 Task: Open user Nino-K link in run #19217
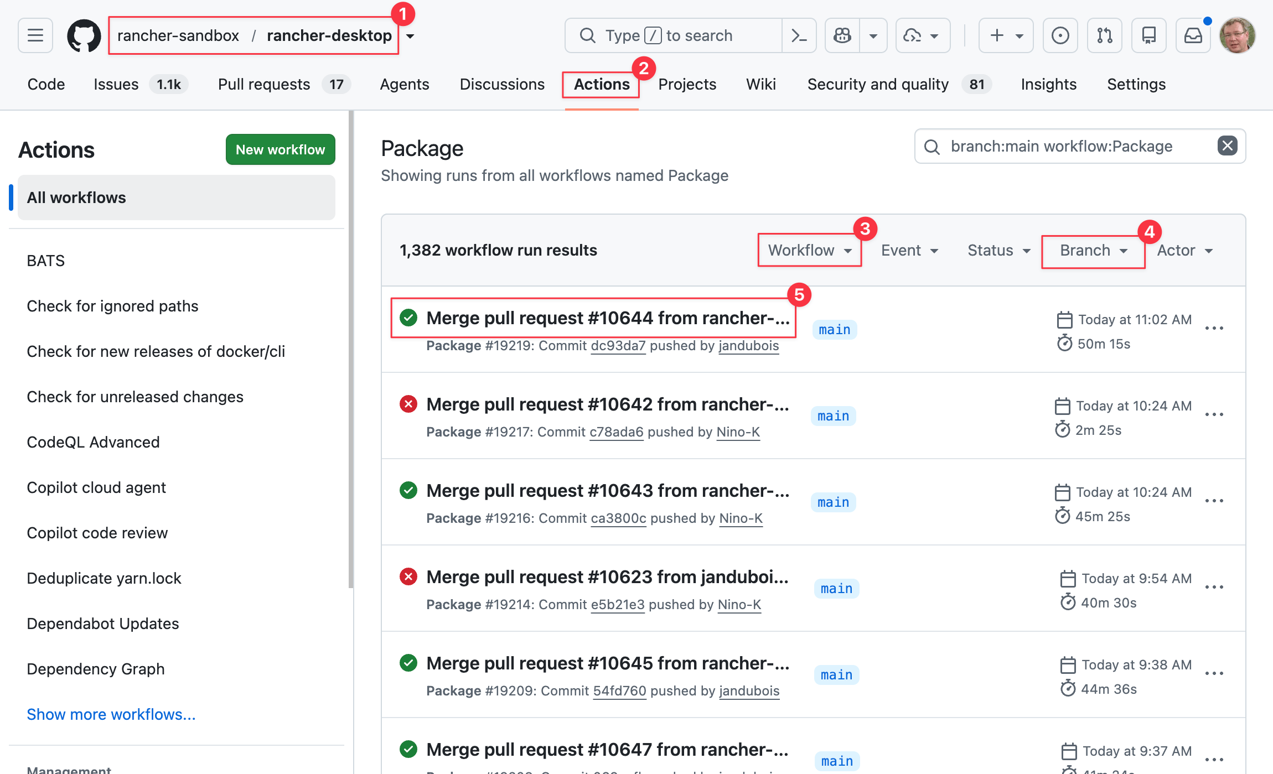pos(738,432)
